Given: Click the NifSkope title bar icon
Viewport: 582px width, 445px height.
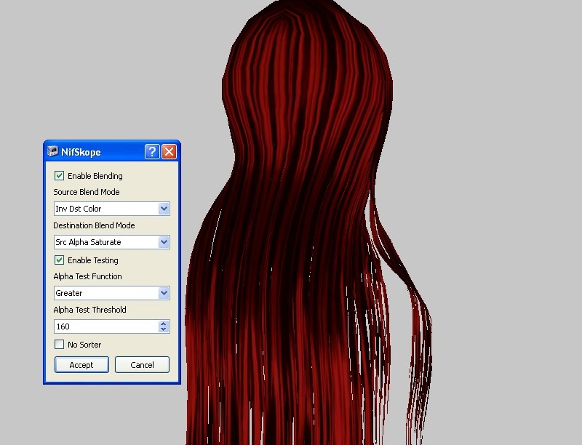Looking at the screenshot, I should (52, 151).
